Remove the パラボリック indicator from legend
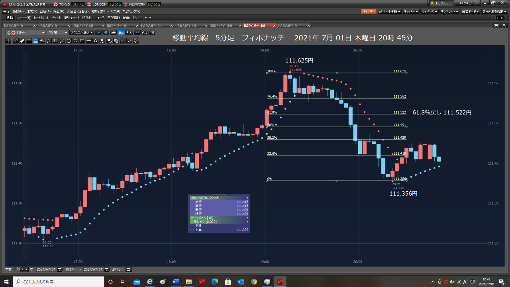The width and height of the screenshot is (510, 287). pos(247,222)
